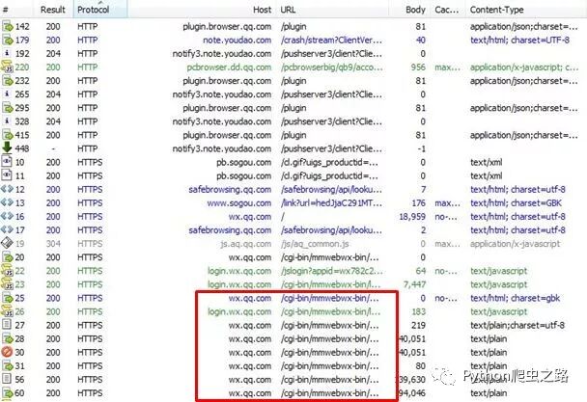Click the HTML brackets icon of session 16
The width and height of the screenshot is (587, 402).
point(7,216)
